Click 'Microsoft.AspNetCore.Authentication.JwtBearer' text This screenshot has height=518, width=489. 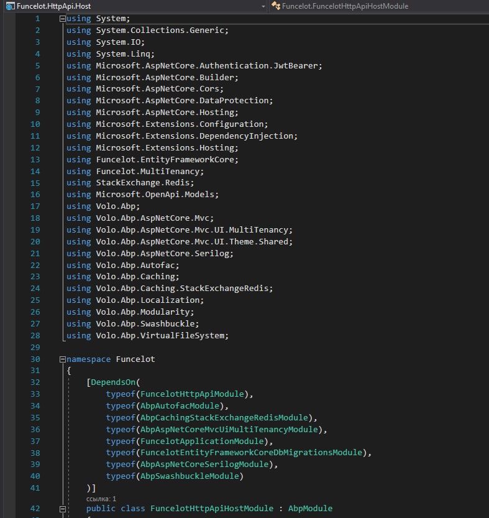point(207,66)
